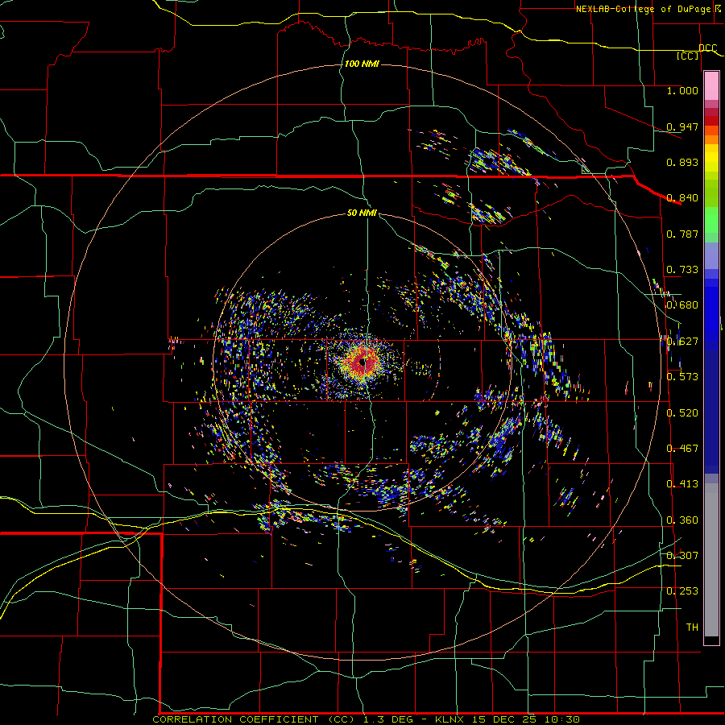
Task: Click the 10:30 timestamp
Action: pyautogui.click(x=561, y=719)
